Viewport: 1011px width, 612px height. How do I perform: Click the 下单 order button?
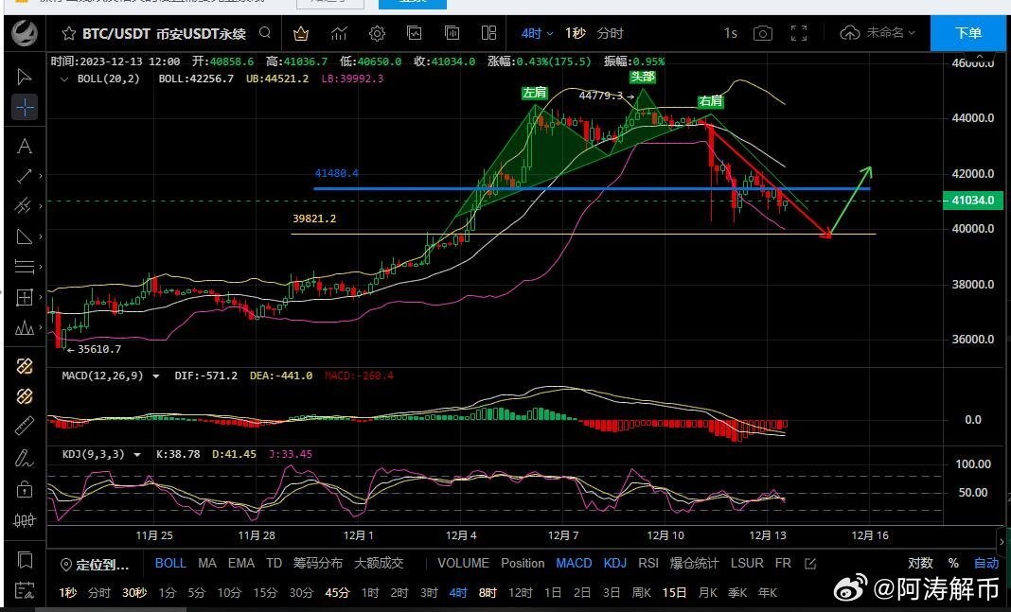coord(967,33)
